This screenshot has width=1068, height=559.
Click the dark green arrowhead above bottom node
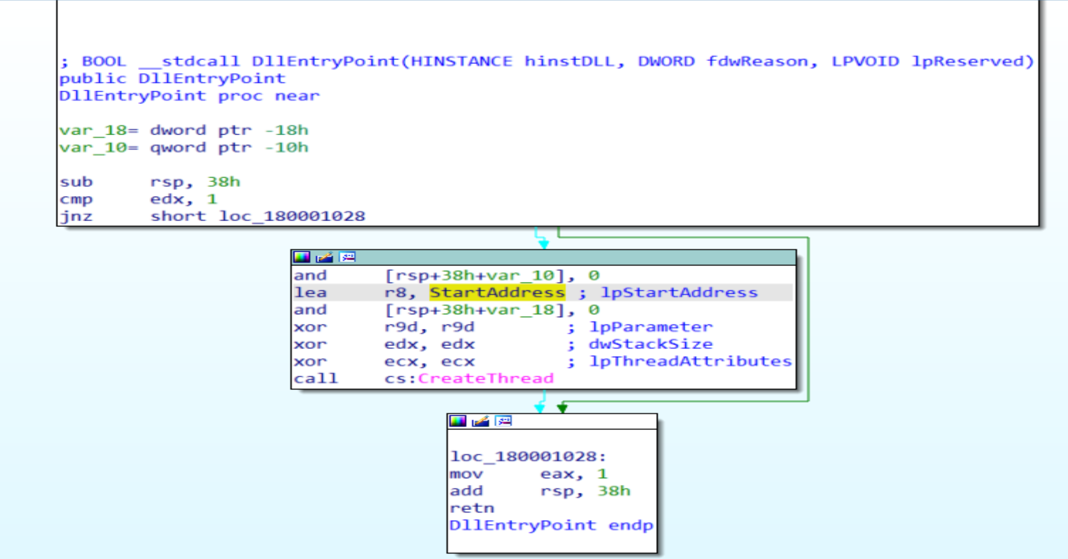562,408
